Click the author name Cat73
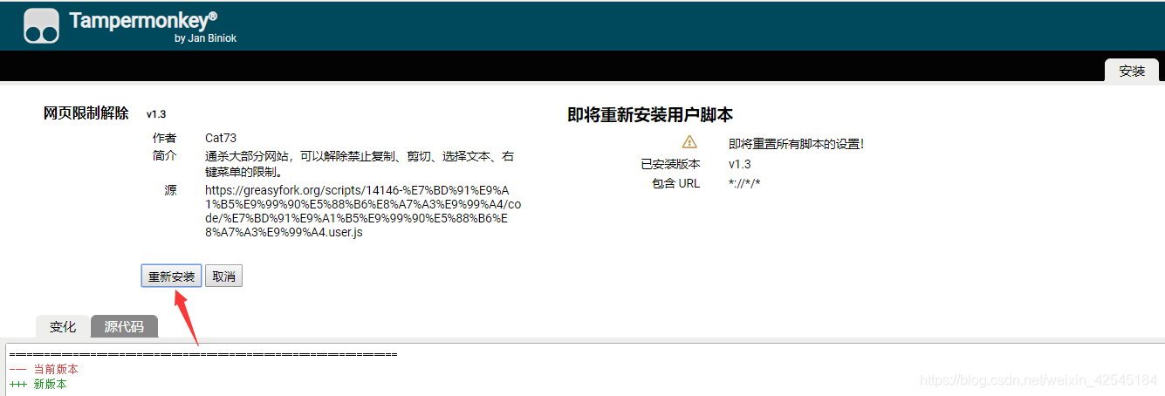This screenshot has height=396, width=1165. [221, 138]
